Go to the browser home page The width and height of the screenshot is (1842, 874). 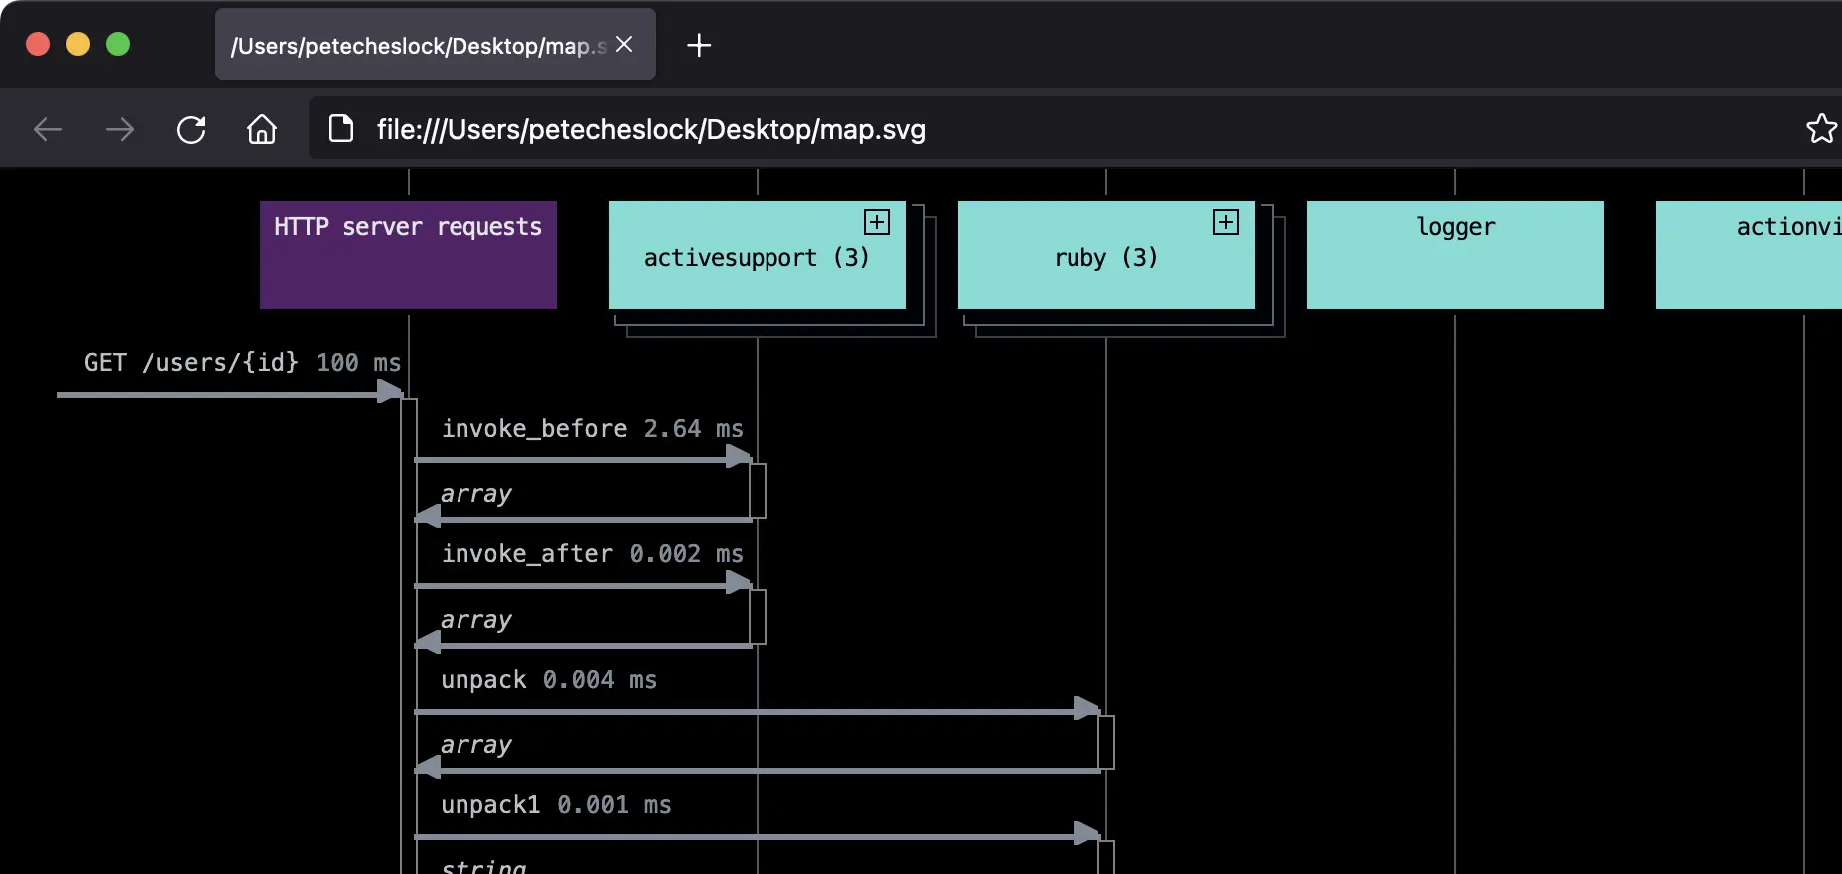[262, 129]
